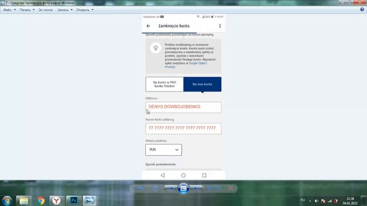Open File Explorer from the taskbar
Viewport: 367px width, 206px height.
tap(24, 201)
